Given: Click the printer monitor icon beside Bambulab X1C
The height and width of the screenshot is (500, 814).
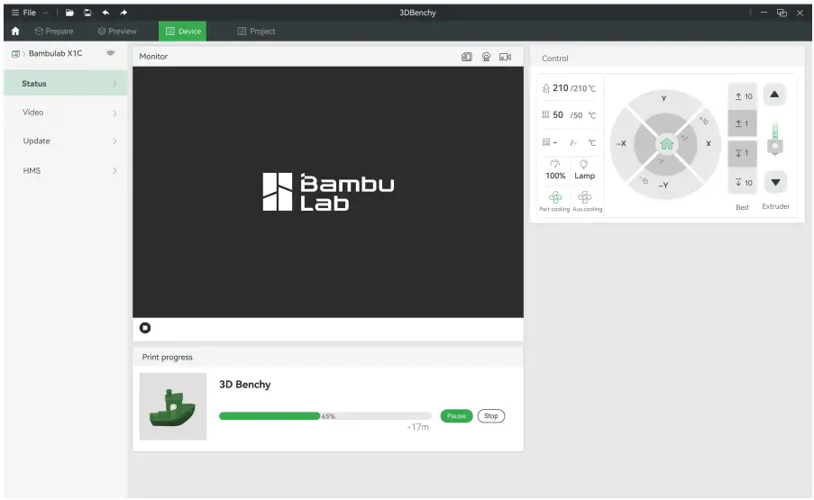Looking at the screenshot, I should [x=15, y=54].
